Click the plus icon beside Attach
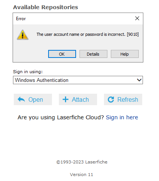 [x=65, y=99]
